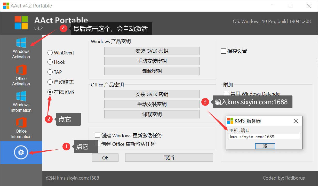Open the Office Information panel
Viewport: 318px width, 186px height.
tap(21, 128)
